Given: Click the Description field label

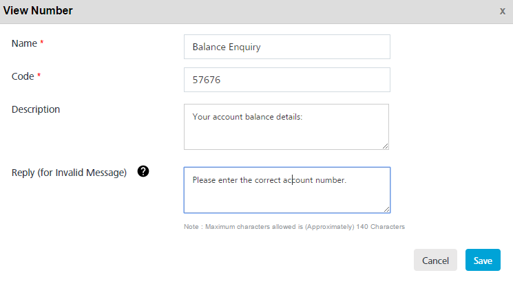Looking at the screenshot, I should pos(36,109).
